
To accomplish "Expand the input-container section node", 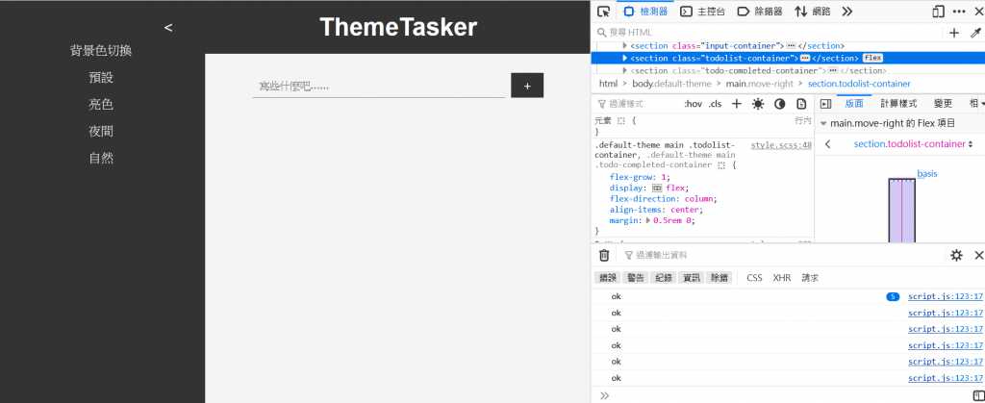I will (x=625, y=46).
